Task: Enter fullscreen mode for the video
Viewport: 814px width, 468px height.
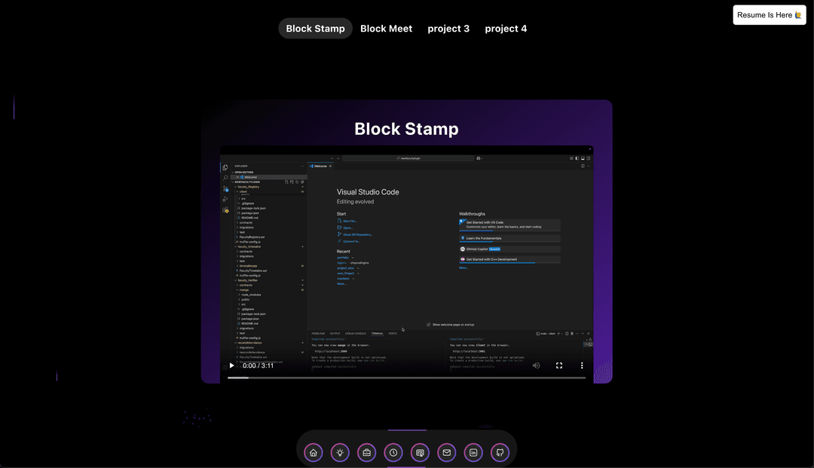Action: [559, 366]
